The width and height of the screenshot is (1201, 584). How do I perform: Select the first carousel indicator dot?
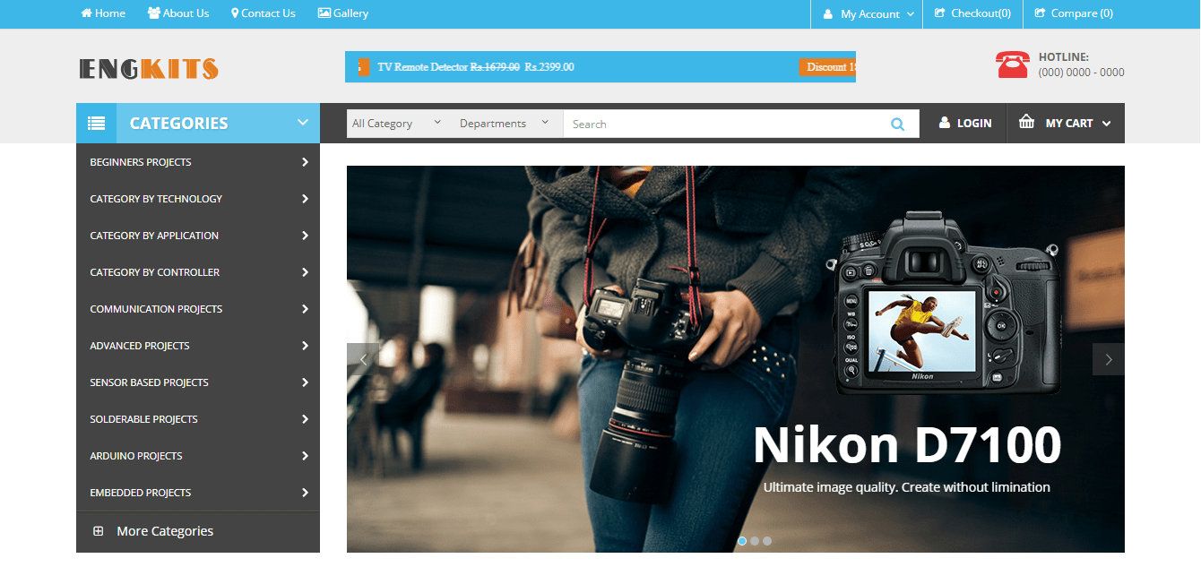coord(742,541)
